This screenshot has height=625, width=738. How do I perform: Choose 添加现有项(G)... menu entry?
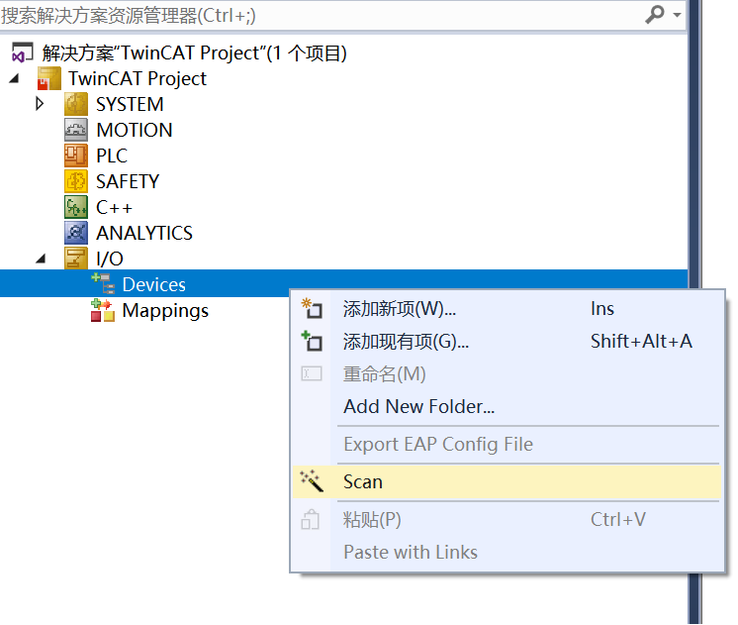[x=507, y=342]
